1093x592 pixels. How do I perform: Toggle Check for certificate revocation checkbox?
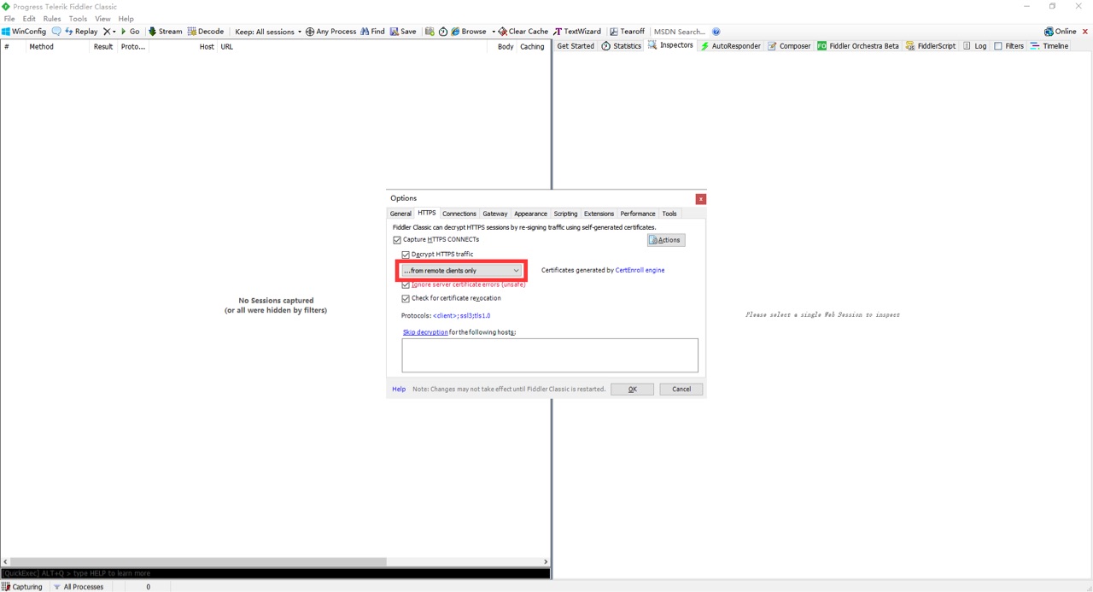pos(406,299)
